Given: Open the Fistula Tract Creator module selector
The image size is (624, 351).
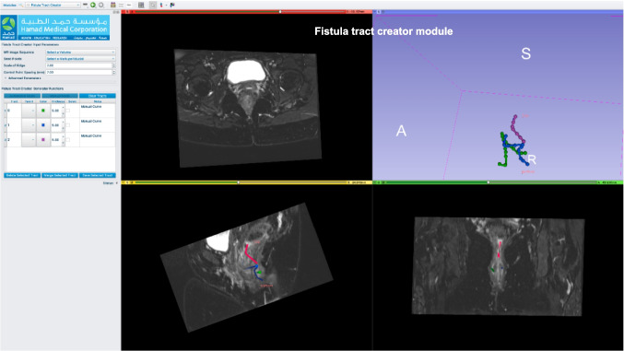Looking at the screenshot, I should [x=53, y=6].
